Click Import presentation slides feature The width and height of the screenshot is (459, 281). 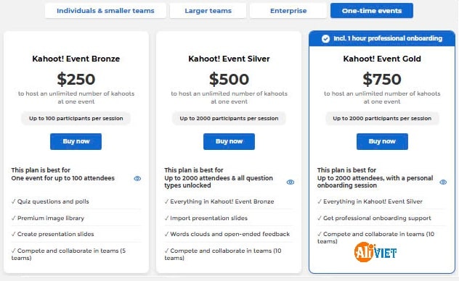[x=206, y=218]
